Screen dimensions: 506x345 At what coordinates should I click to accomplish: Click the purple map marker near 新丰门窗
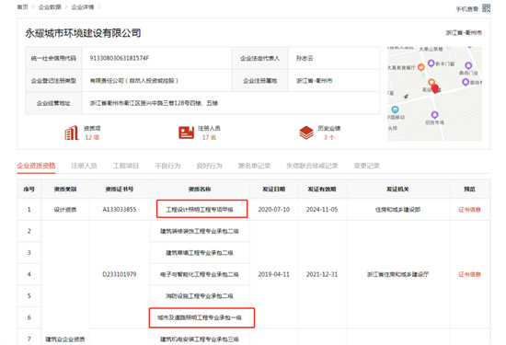[x=431, y=63]
